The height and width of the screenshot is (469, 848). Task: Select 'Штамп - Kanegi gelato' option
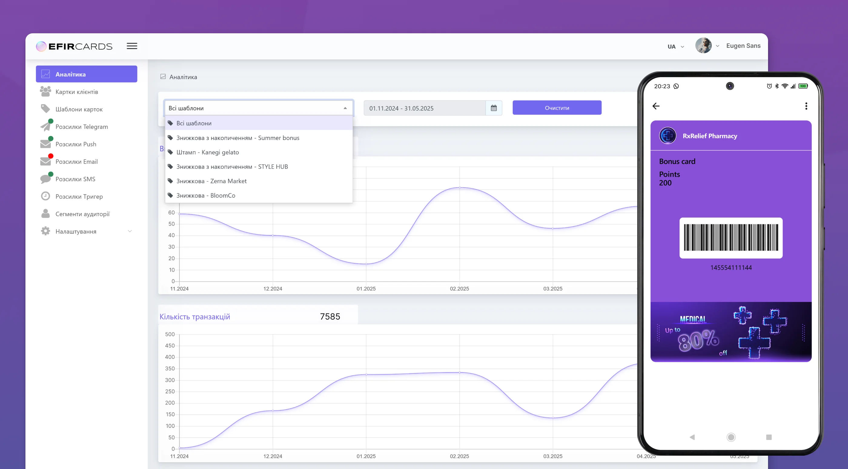coord(207,152)
